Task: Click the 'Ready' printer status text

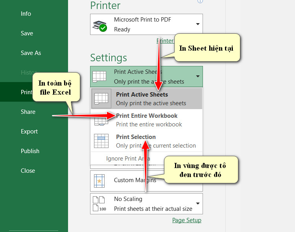Action: tap(122, 29)
